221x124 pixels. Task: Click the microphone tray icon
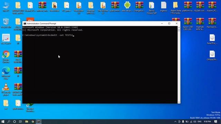click(183, 122)
